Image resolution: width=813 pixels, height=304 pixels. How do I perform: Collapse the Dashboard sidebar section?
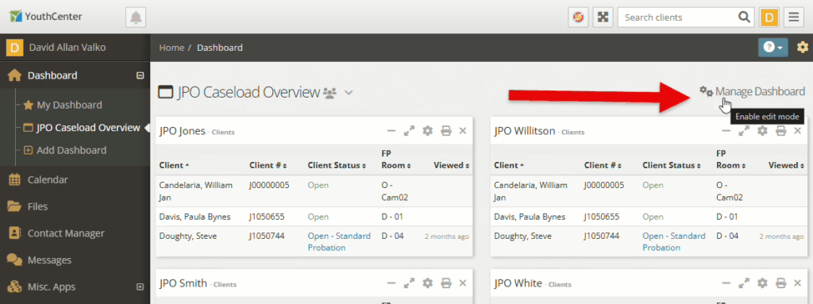(x=140, y=75)
